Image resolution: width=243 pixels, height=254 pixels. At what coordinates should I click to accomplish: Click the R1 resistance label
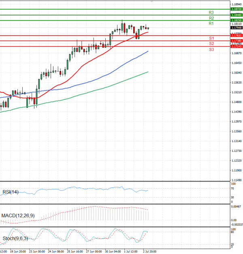coord(211,24)
